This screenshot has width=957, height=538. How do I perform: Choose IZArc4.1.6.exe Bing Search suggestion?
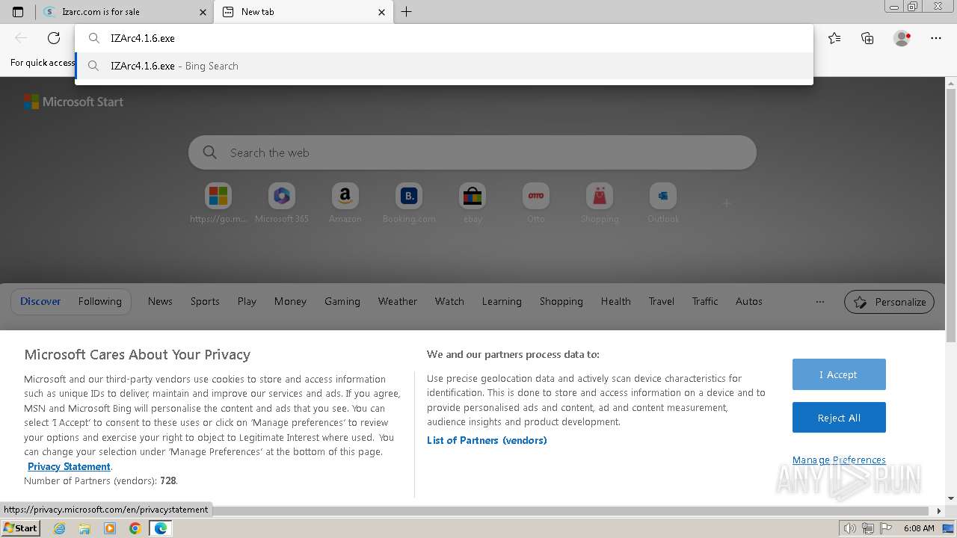[444, 66]
